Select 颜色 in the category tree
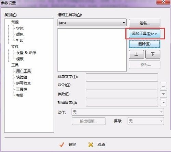 (20, 34)
